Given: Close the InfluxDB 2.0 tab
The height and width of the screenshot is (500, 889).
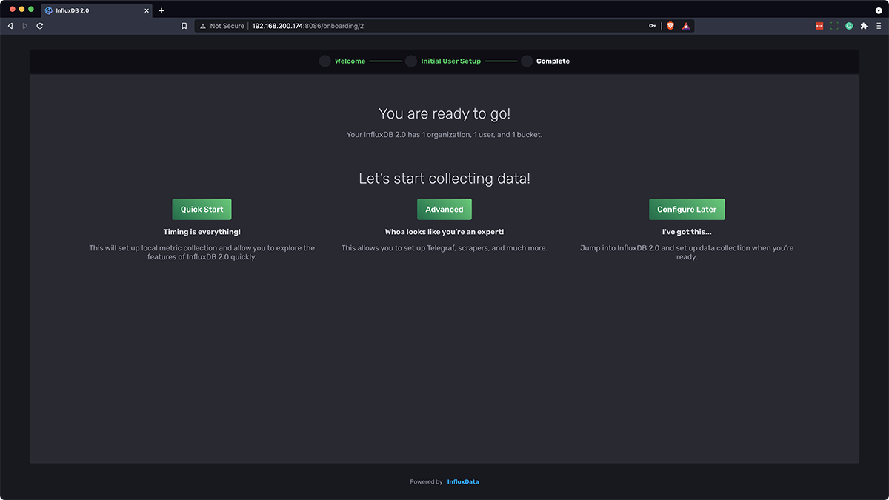Looking at the screenshot, I should 147,10.
